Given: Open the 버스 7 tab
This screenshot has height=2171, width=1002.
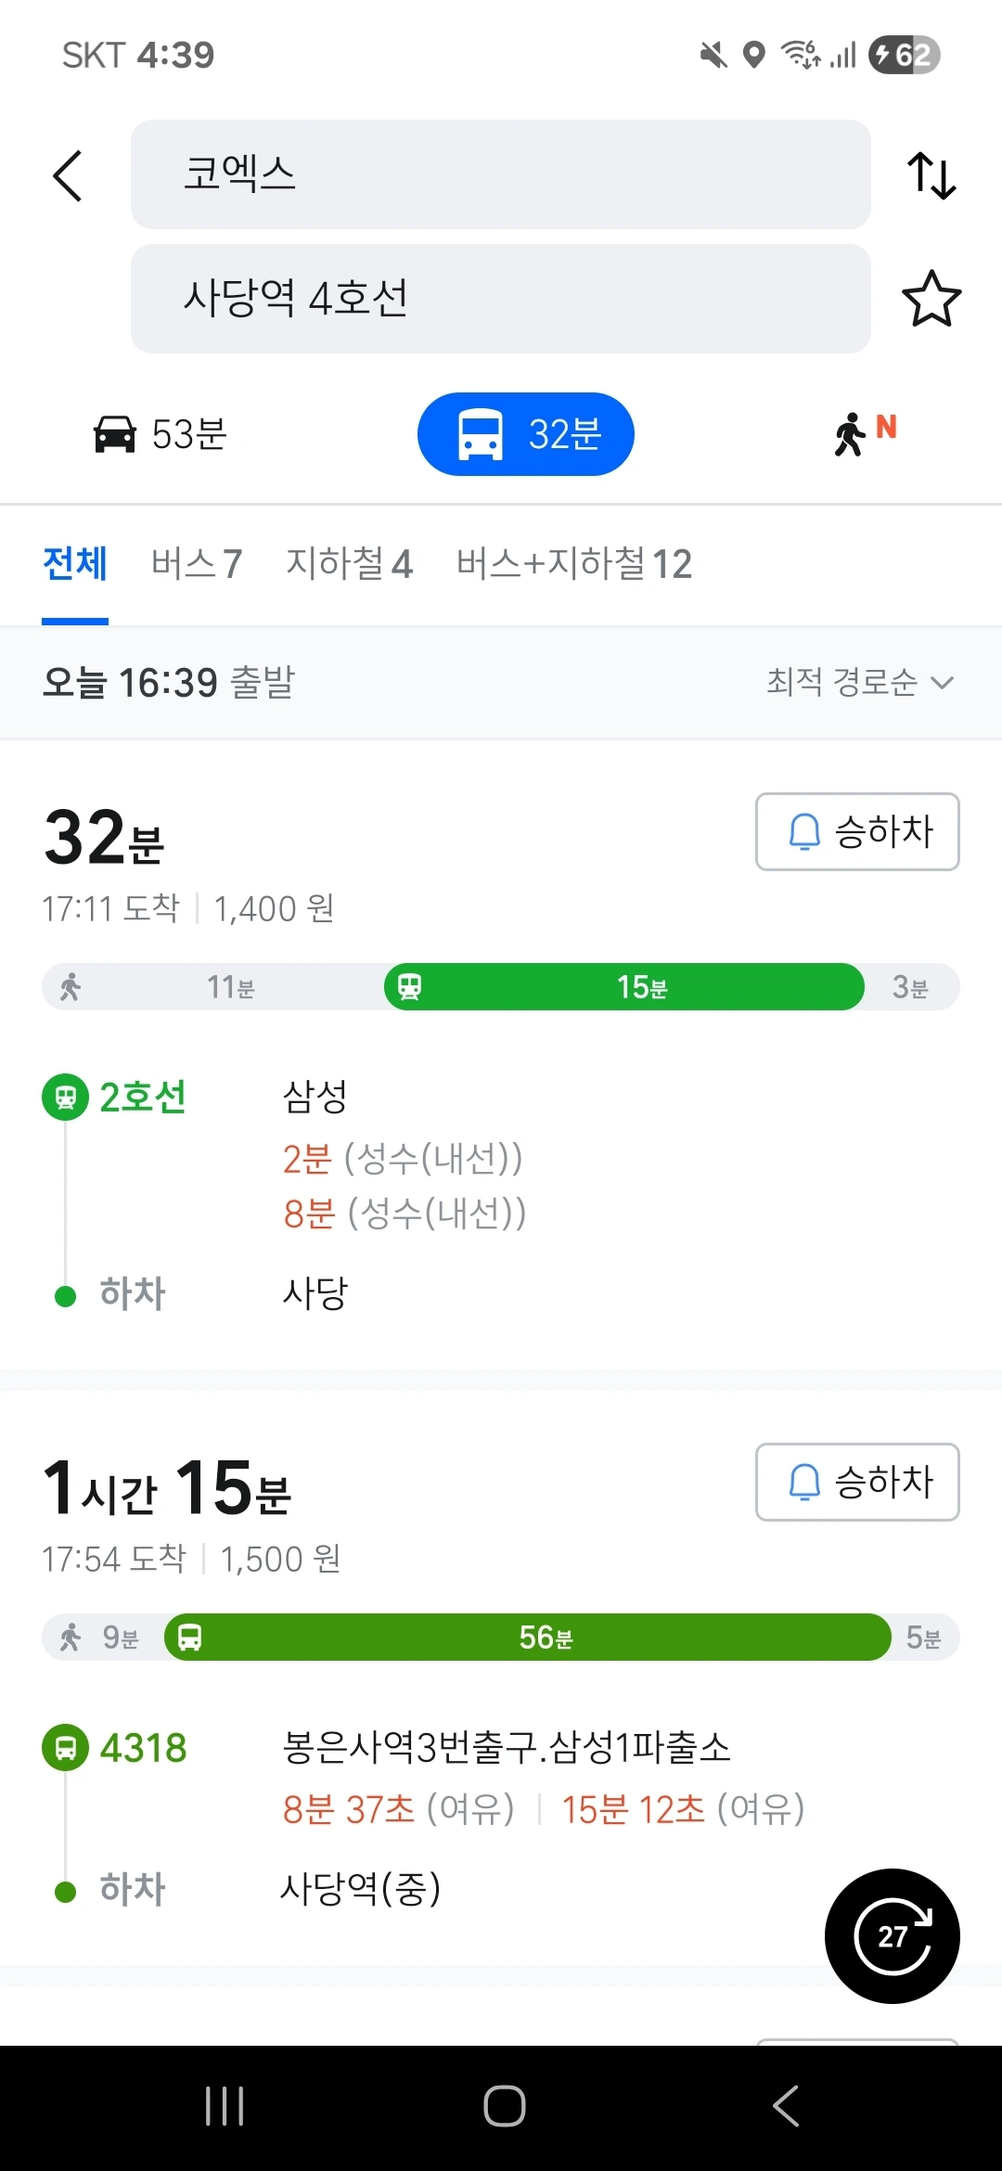Looking at the screenshot, I should coord(197,564).
